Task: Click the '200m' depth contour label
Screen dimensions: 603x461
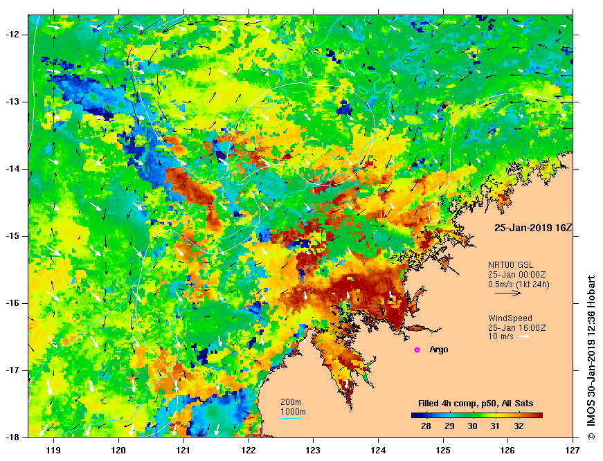Action: coord(291,402)
